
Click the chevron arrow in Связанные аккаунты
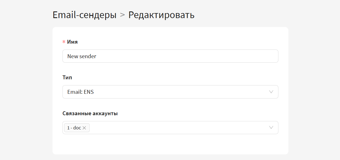click(x=271, y=127)
